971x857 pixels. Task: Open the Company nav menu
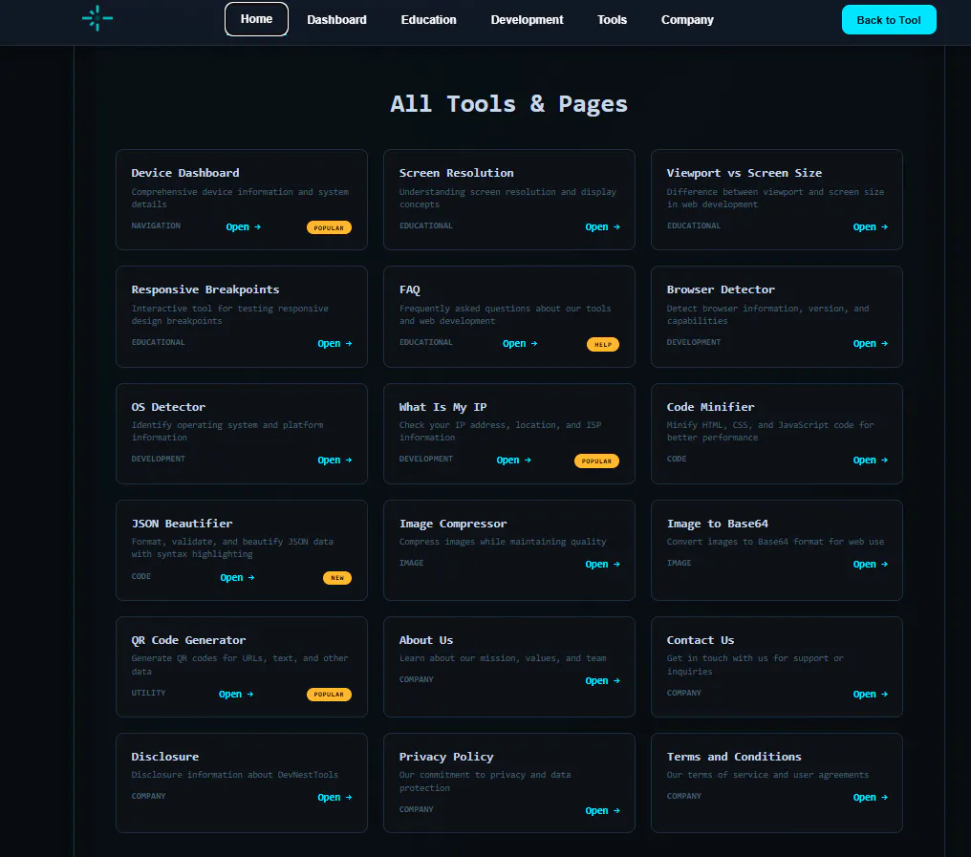point(687,20)
